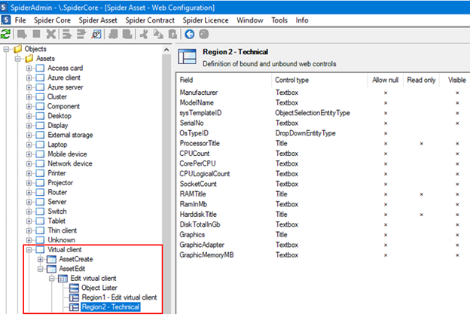
Task: Open the Spider Contract menu
Action: [x=150, y=20]
